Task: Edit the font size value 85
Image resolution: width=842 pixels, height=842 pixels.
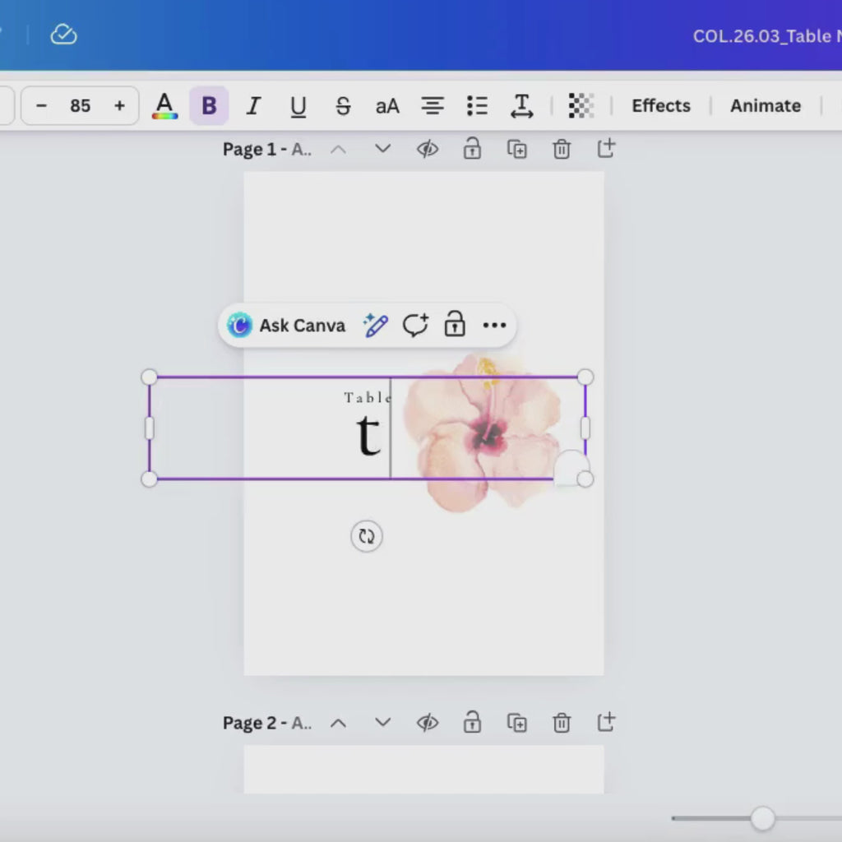Action: pos(80,106)
